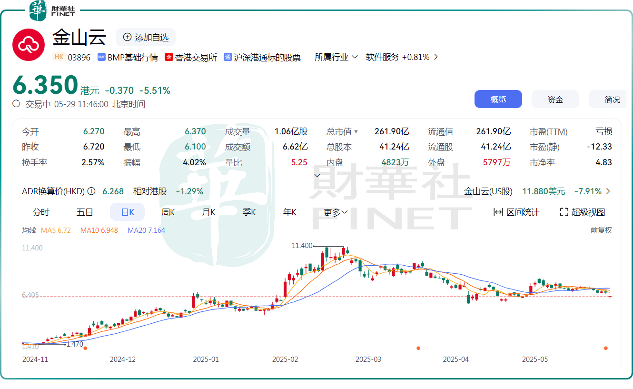Click the 市盈(TTM) value 亏损
633x389 pixels.
pyautogui.click(x=603, y=132)
